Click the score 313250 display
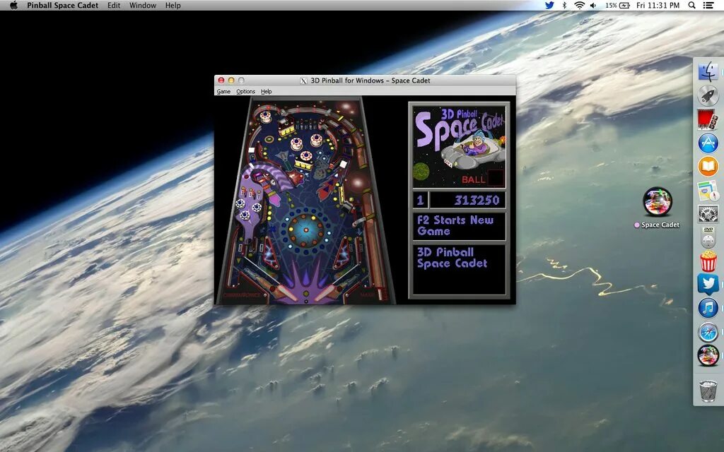724x452 pixels. click(467, 200)
